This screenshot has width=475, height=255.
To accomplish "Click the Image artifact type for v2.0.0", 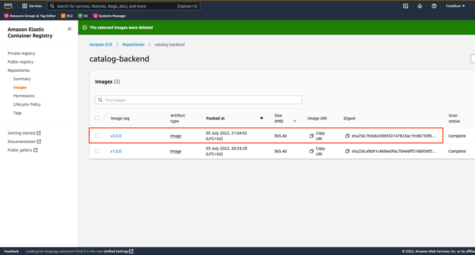I will 176,136.
